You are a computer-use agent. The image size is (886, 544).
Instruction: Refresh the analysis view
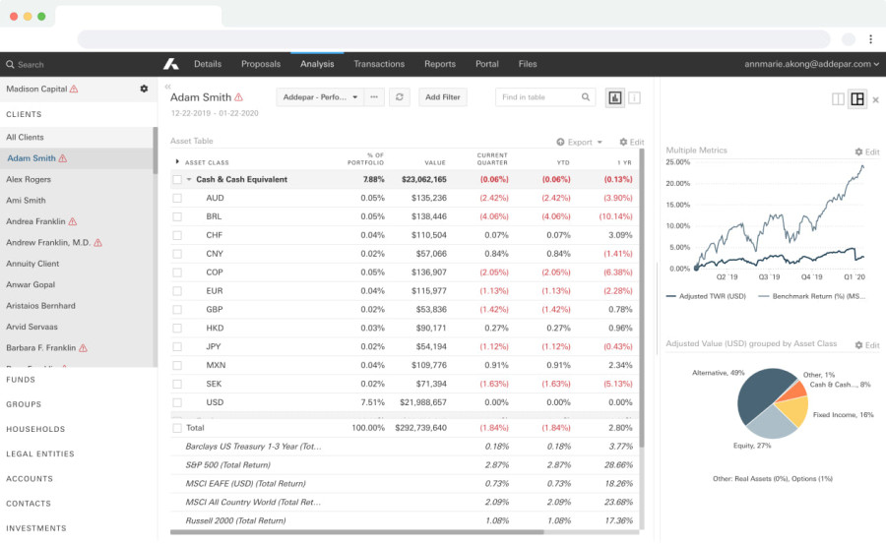pyautogui.click(x=400, y=97)
